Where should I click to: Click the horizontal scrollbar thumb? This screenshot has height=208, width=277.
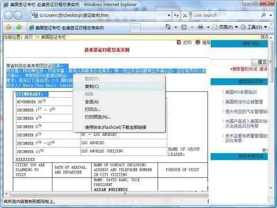109,194
